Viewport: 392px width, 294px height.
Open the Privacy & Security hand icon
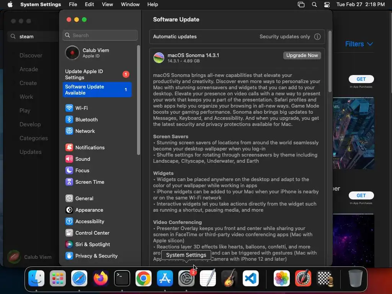(69, 256)
